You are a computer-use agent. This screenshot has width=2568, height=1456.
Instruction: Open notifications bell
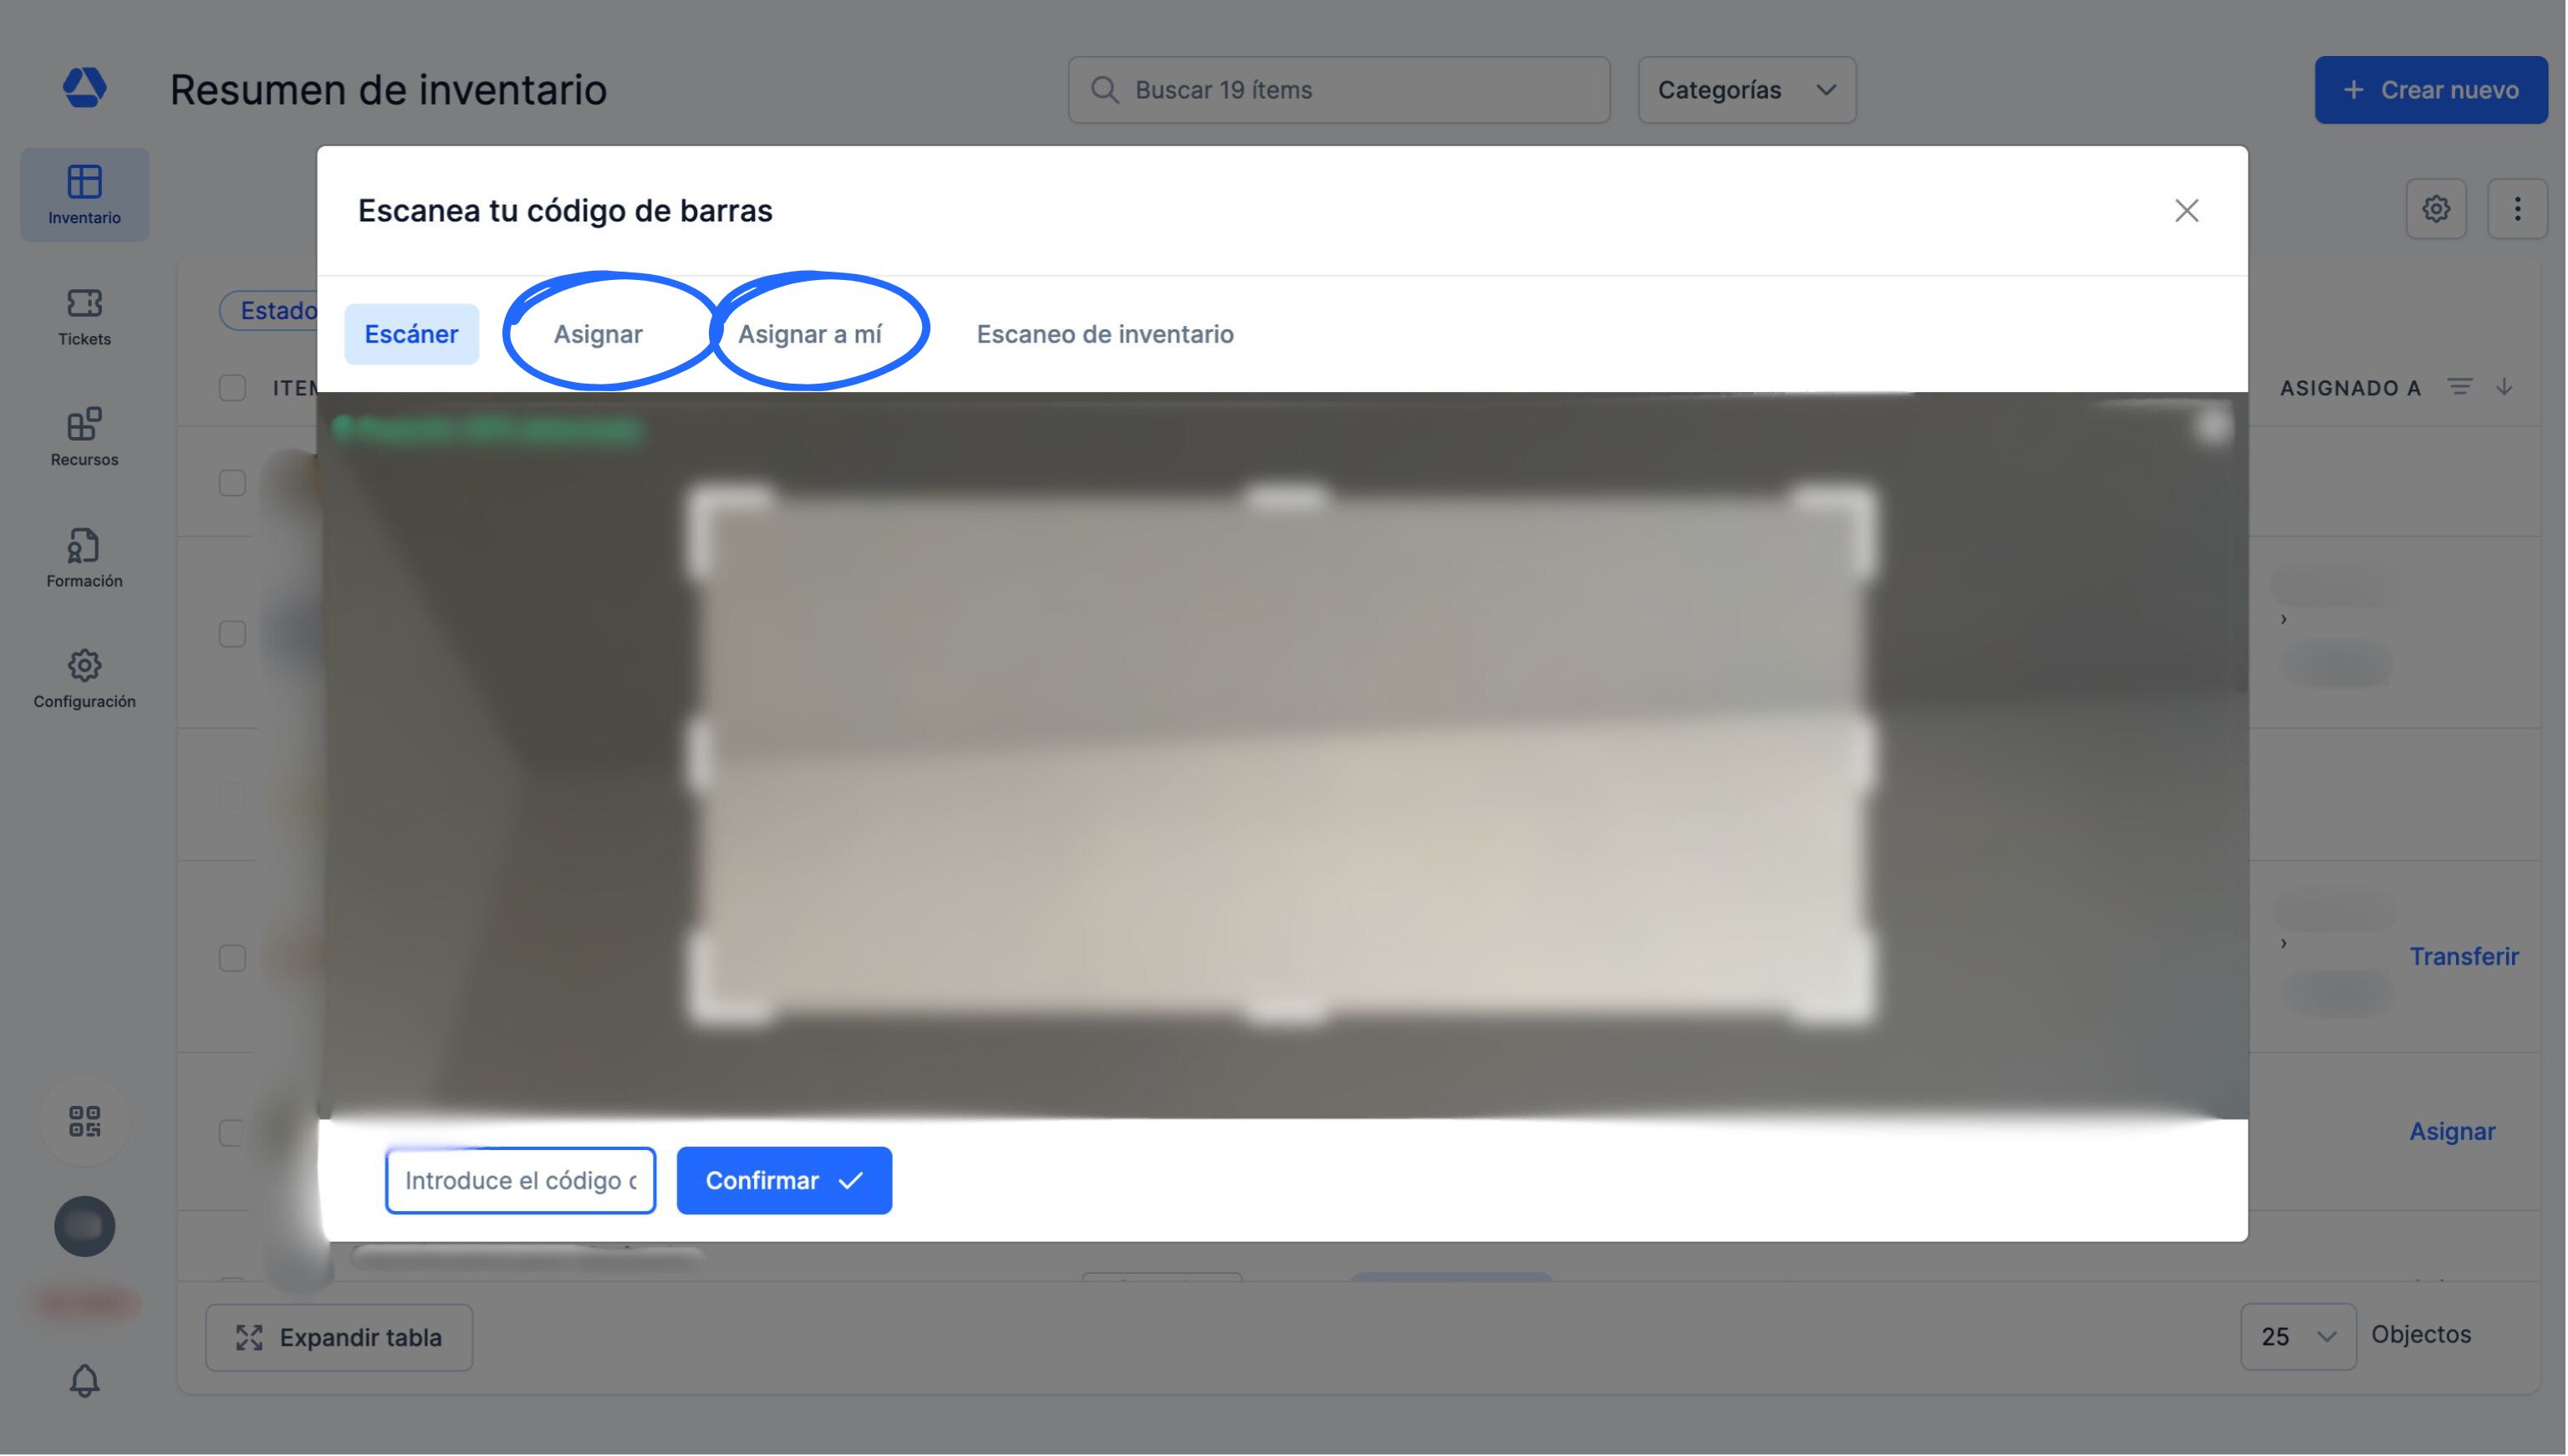84,1381
